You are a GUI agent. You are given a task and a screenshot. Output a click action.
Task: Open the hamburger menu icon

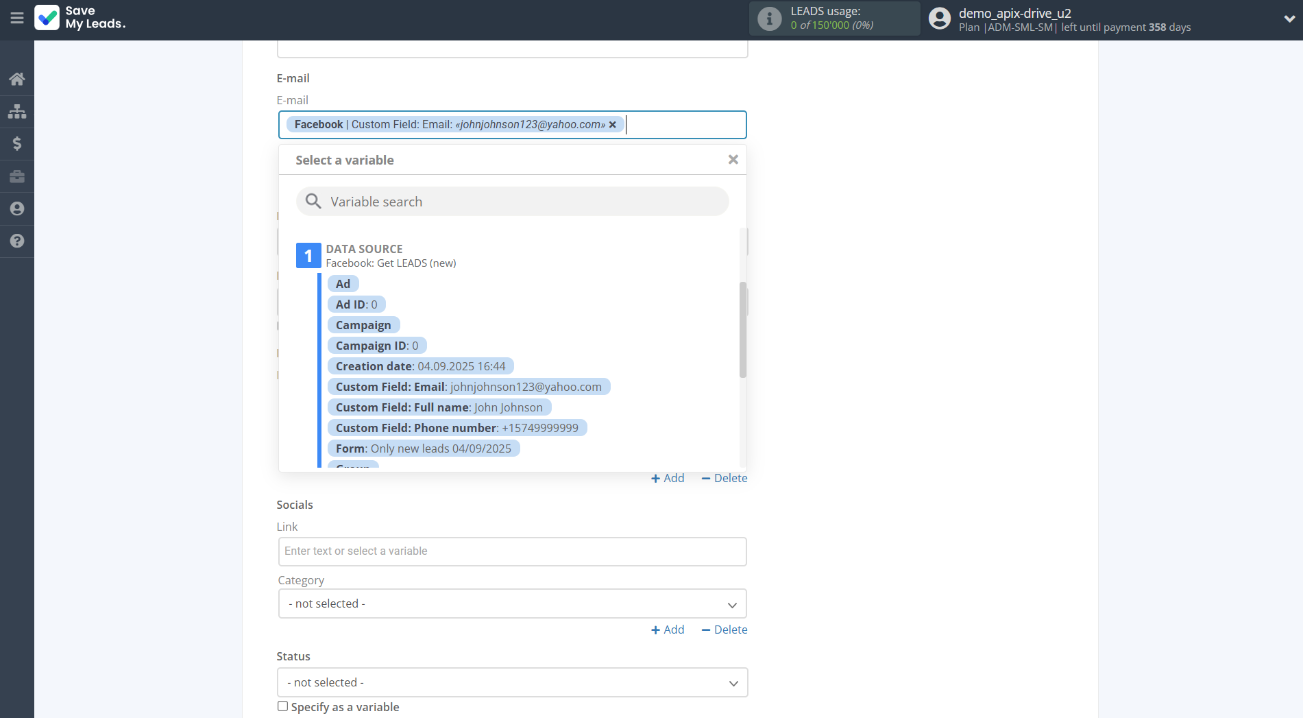click(17, 19)
